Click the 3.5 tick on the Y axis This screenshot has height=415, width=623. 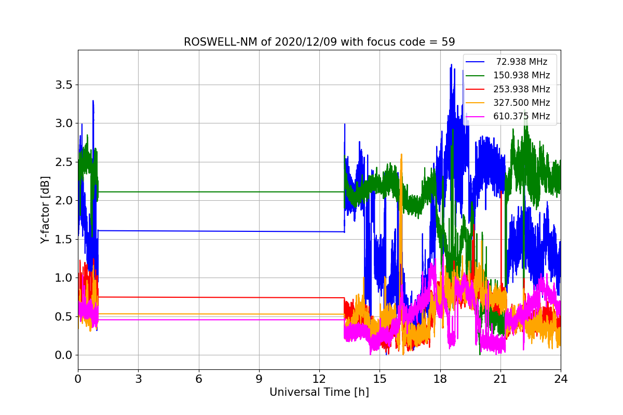(64, 85)
